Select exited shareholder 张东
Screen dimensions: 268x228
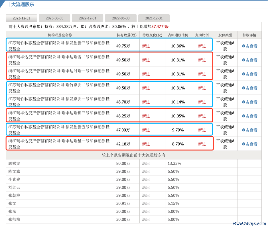pyautogui.click(x=12, y=211)
